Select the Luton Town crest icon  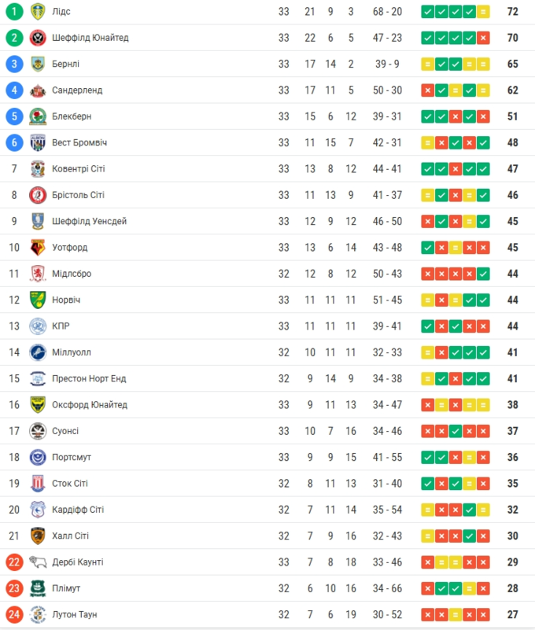pos(37,614)
